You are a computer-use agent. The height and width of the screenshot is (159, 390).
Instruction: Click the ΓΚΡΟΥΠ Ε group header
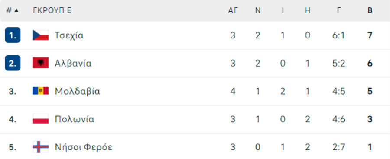52,10
